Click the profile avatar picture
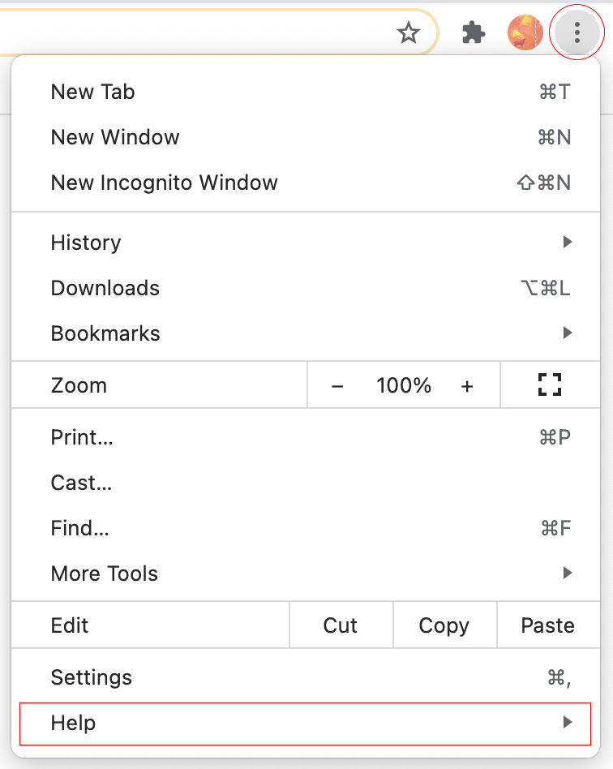 click(x=525, y=33)
